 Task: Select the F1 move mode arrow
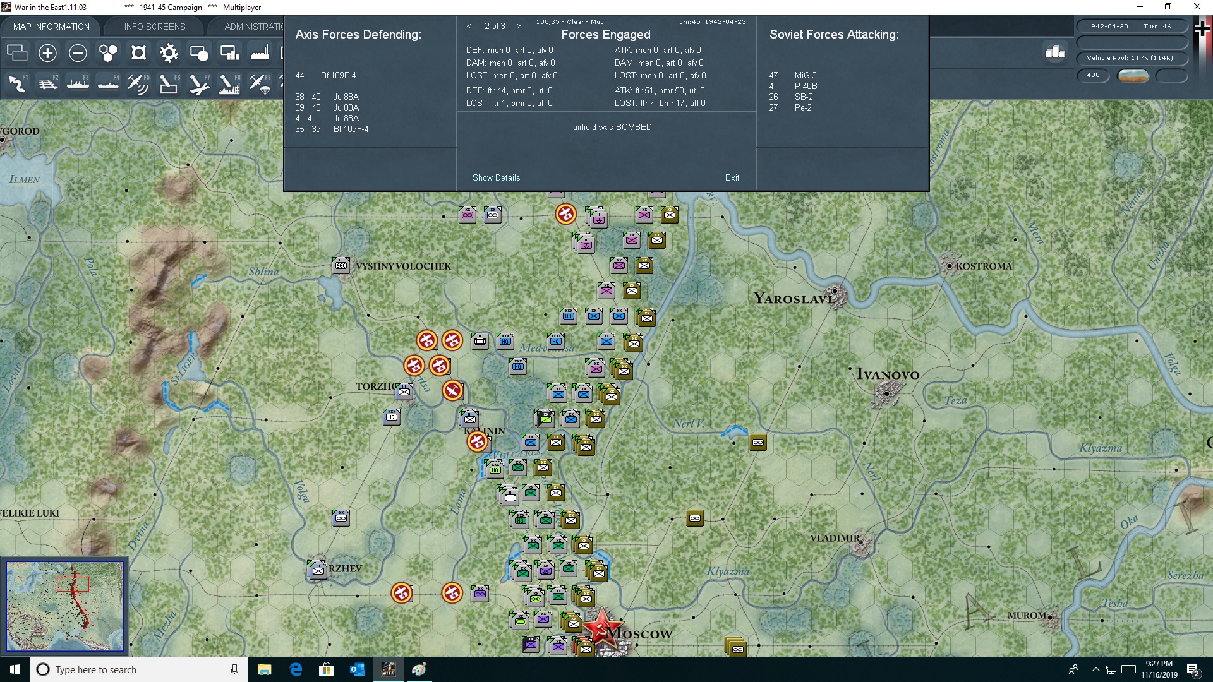[17, 83]
